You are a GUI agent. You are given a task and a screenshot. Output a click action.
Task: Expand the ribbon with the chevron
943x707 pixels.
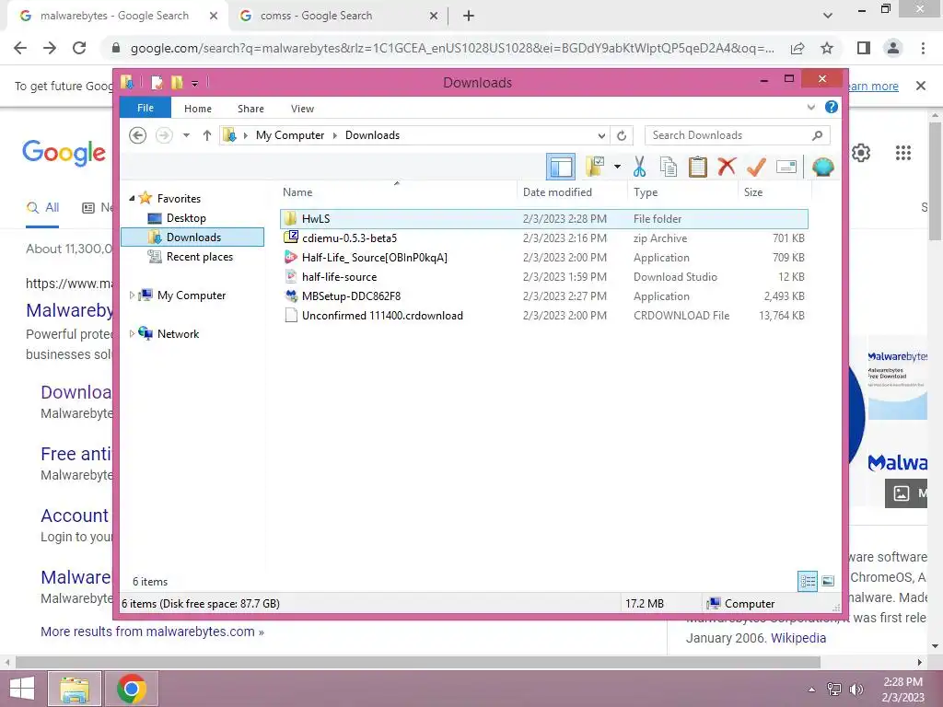point(810,107)
